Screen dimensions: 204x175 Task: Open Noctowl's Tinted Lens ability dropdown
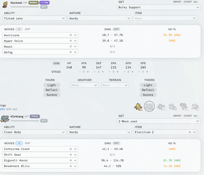(34, 18)
